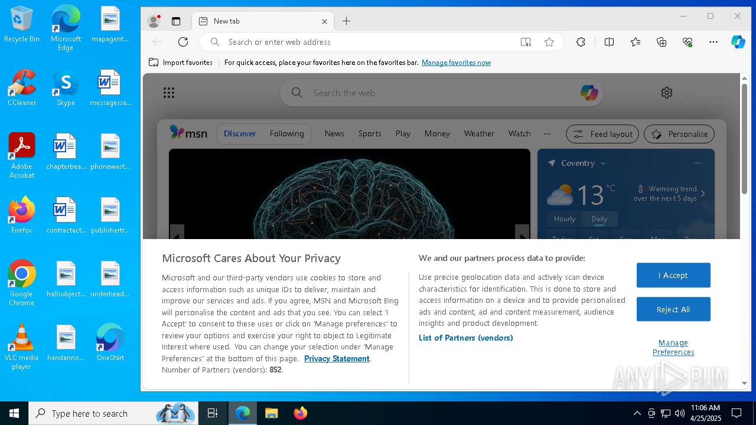Select the VLC media player desktop icon
756x425 pixels.
[22, 347]
